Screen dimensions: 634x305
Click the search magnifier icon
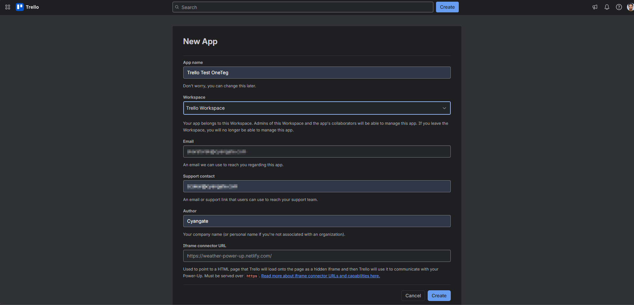177,7
